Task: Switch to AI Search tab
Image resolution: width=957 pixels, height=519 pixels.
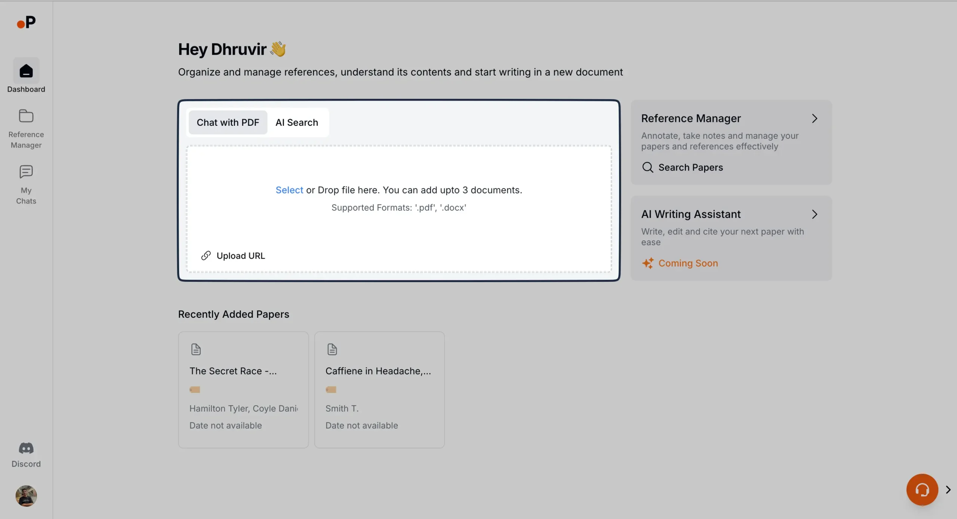Action: (x=297, y=122)
